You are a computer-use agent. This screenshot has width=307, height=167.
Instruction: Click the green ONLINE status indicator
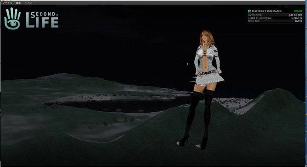(298, 11)
